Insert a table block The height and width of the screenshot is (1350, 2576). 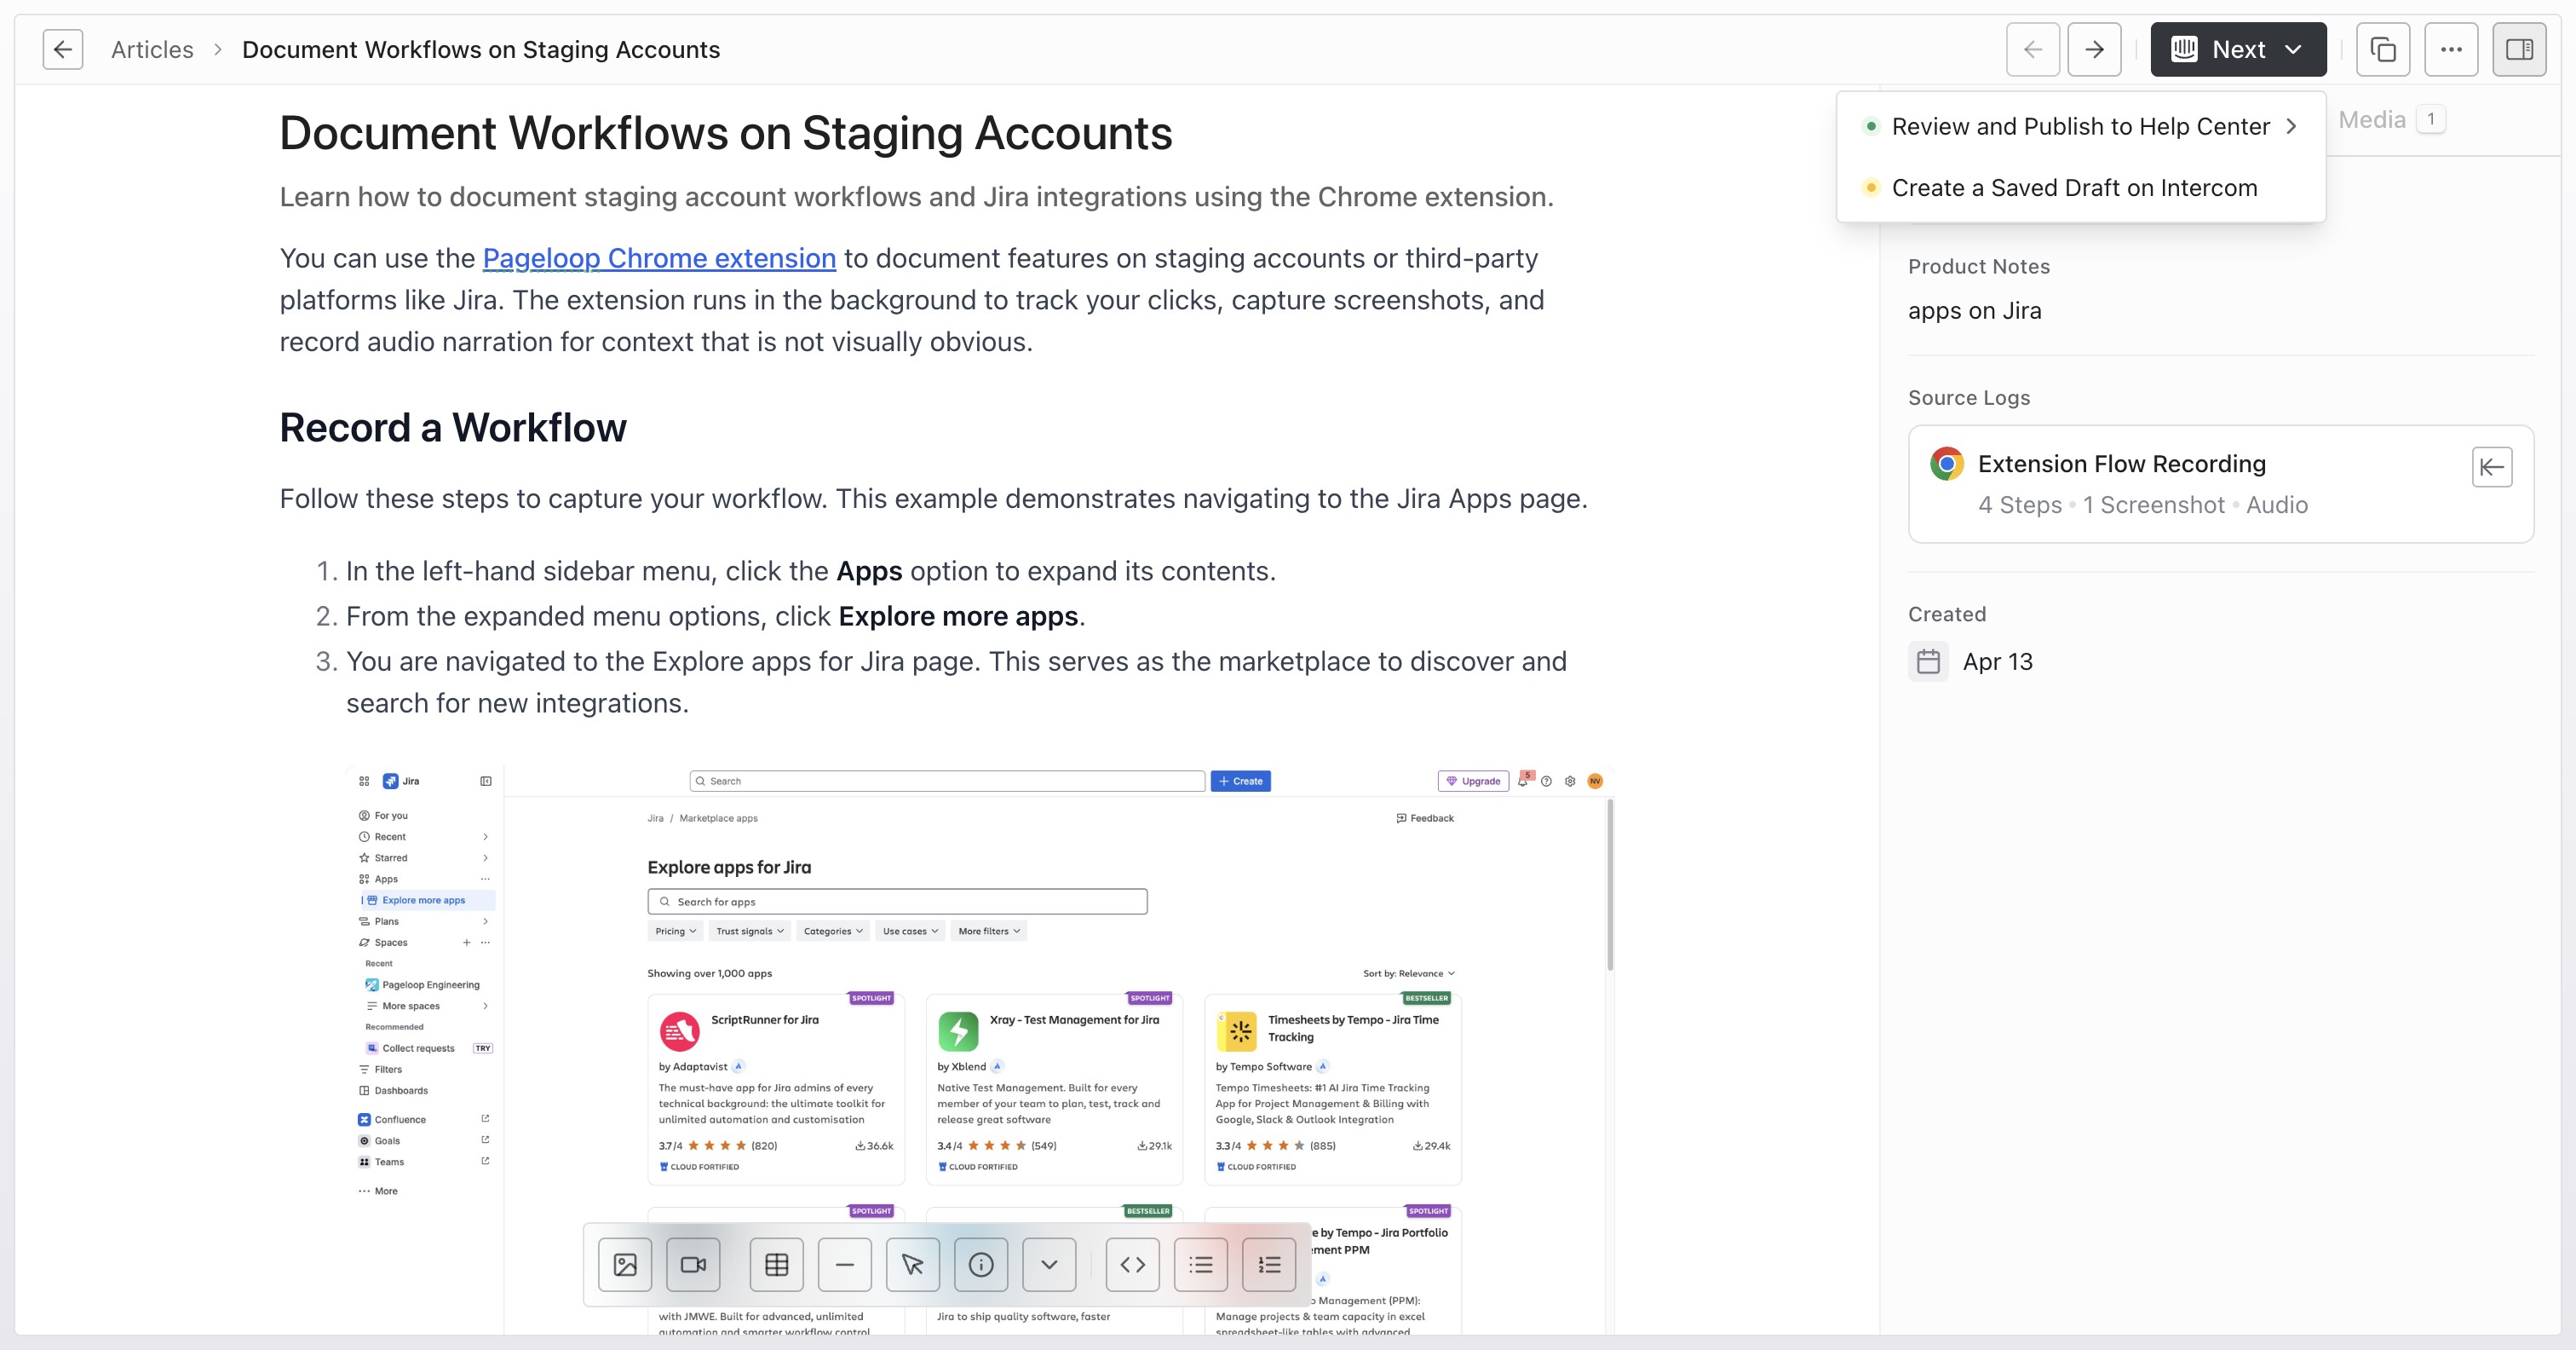pos(777,1265)
